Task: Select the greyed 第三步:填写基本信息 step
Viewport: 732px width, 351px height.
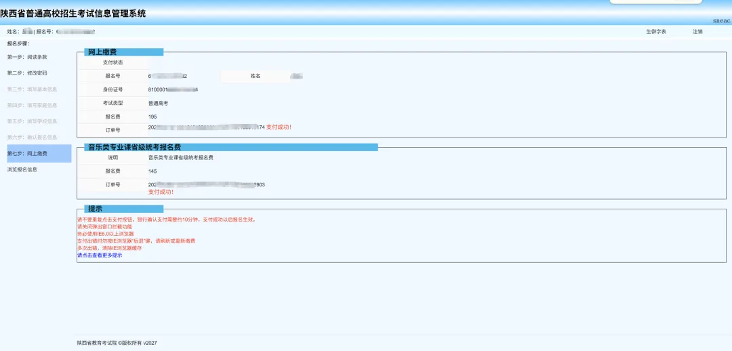Action: pyautogui.click(x=33, y=89)
